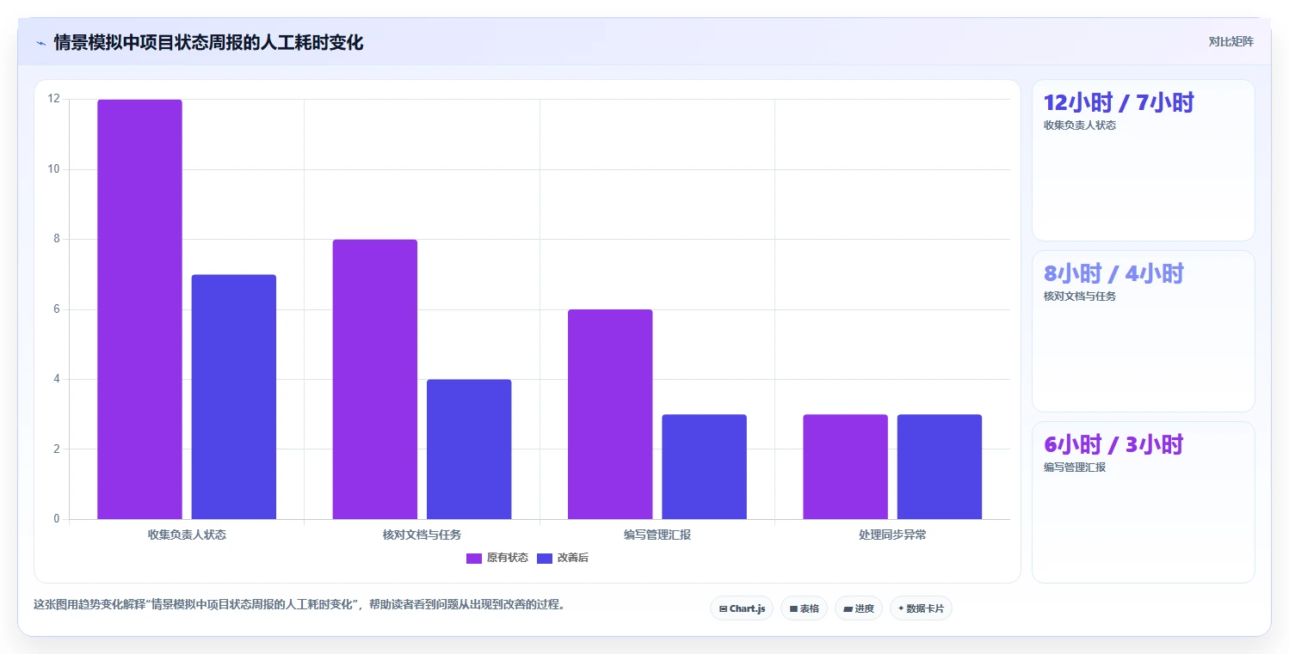Toggle the 改善后 legend entry
The image size is (1289, 654).
click(563, 558)
